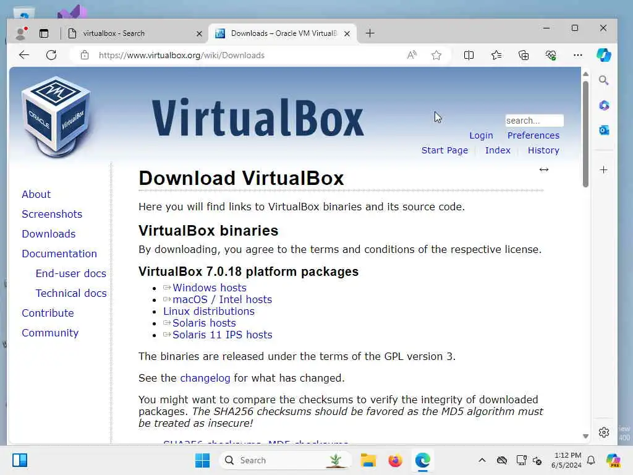This screenshot has width=633, height=475.
Task: Open the History link
Action: [543, 150]
